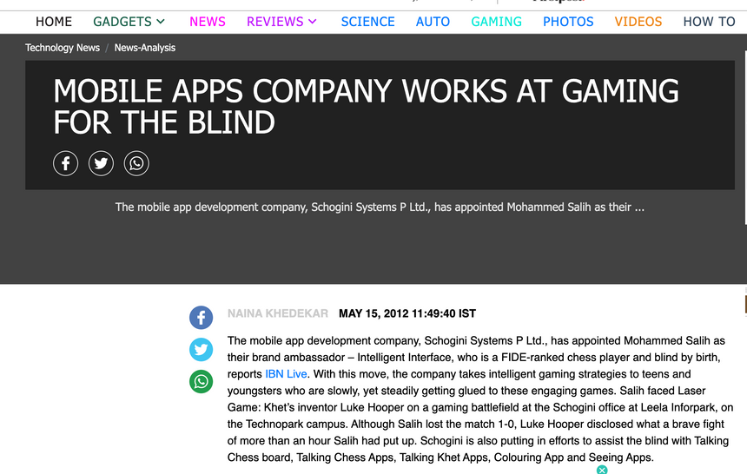Navigate to the Auto section
The width and height of the screenshot is (747, 474).
(x=433, y=22)
